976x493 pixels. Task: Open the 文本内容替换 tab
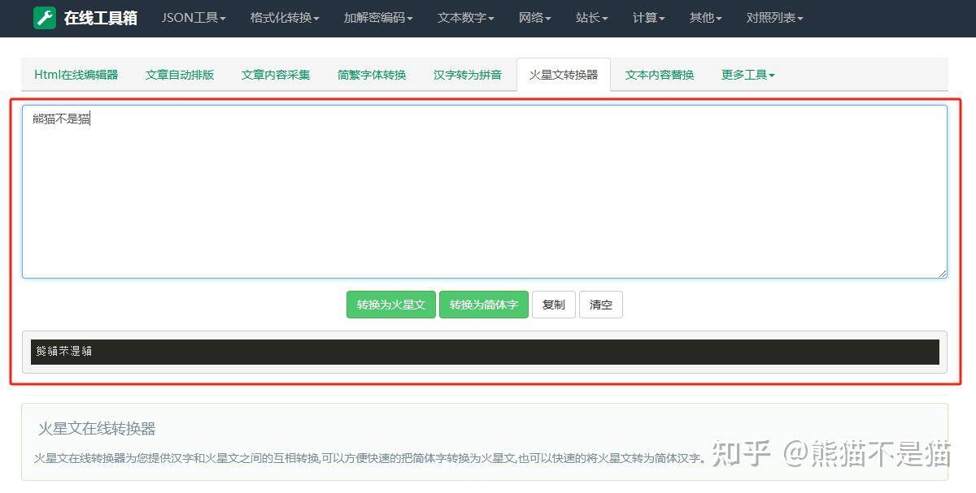click(660, 75)
